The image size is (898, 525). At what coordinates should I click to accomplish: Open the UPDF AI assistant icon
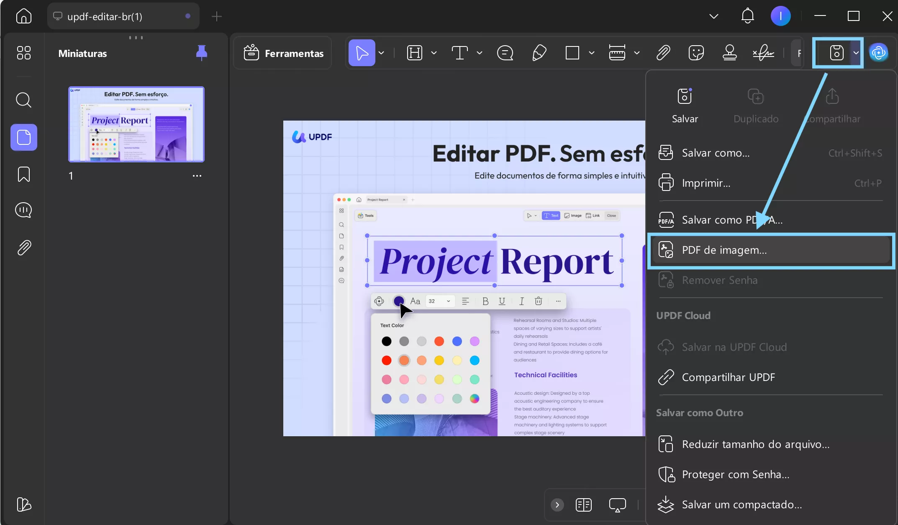click(878, 53)
